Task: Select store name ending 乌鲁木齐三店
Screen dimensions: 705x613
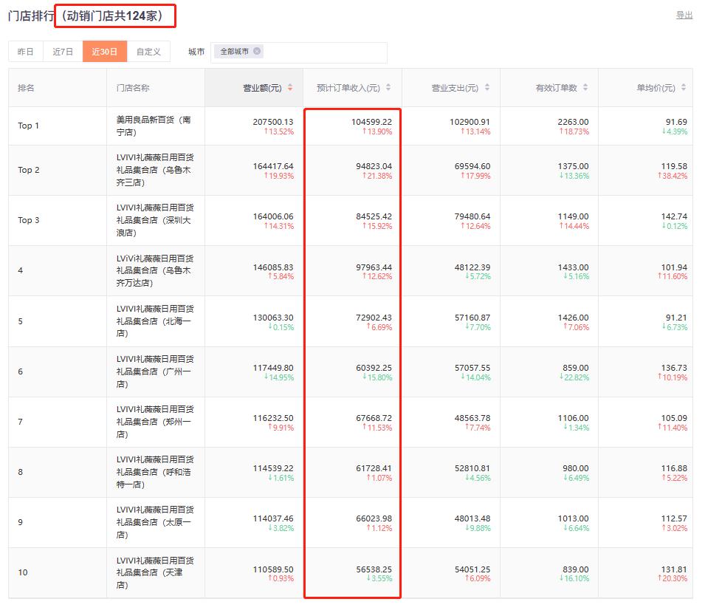Action: coord(155,170)
